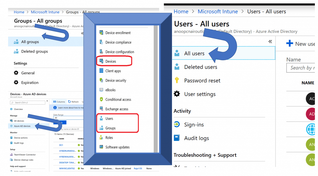Open eBooks in the Intune menu
The width and height of the screenshot is (318, 176).
(107, 90)
